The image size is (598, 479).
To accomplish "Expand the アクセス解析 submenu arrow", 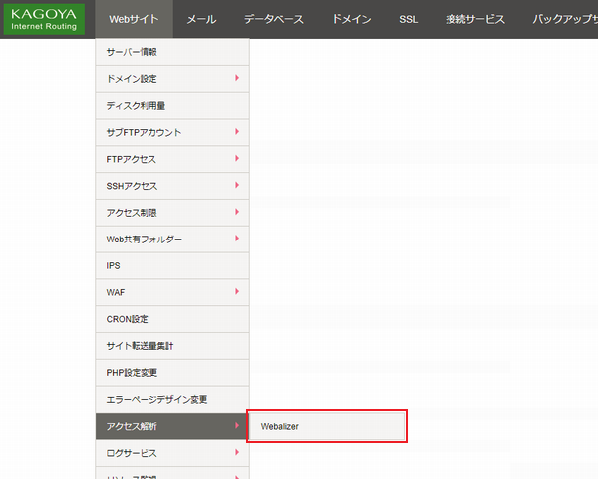I will pos(237,425).
